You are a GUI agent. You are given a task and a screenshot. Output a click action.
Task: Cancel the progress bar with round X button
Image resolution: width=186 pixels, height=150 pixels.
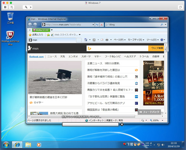pyautogui.click(x=122, y=124)
